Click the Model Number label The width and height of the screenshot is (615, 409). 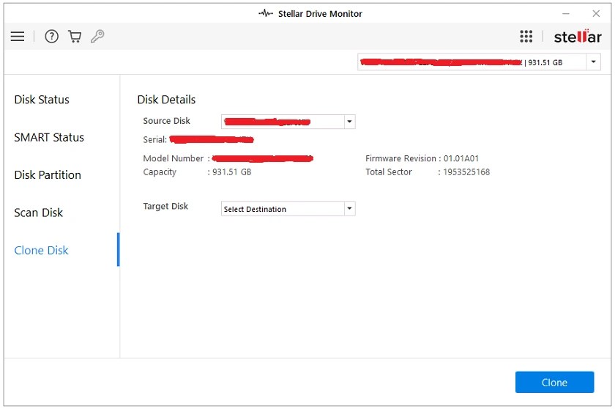pyautogui.click(x=173, y=158)
